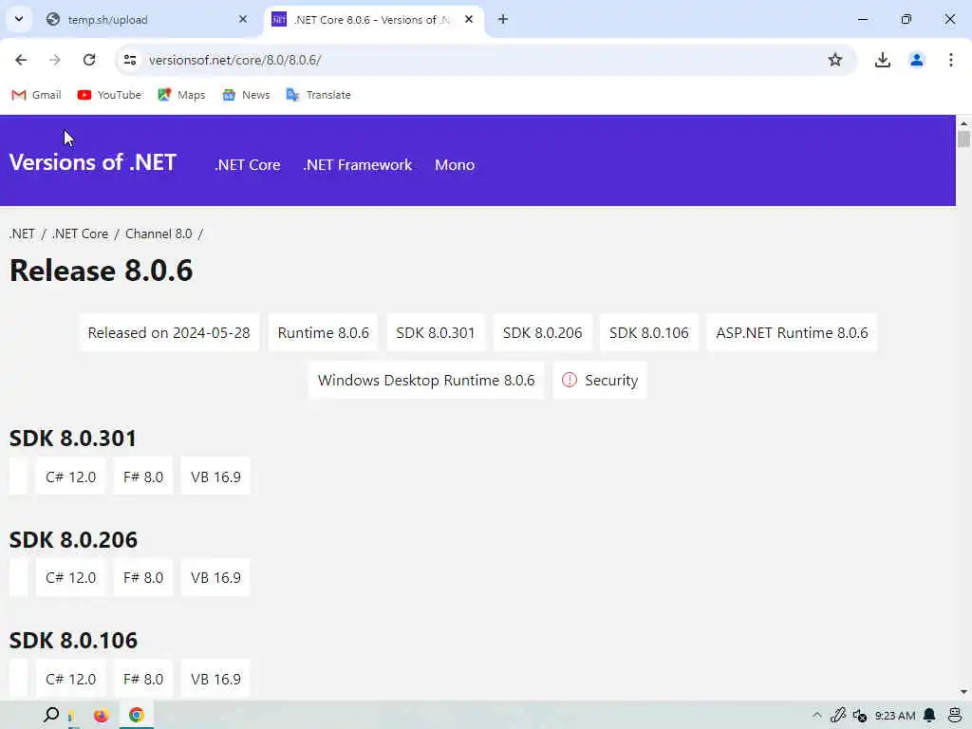Open the Chrome profile menu
Screen dimensions: 972x729
917,60
